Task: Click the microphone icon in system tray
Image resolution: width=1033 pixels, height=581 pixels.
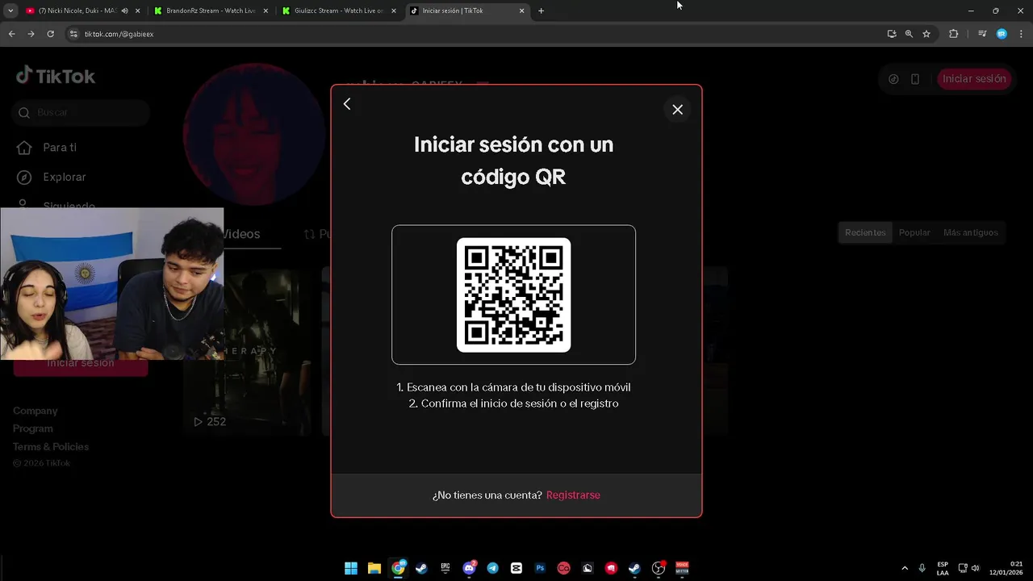Action: pos(922,568)
